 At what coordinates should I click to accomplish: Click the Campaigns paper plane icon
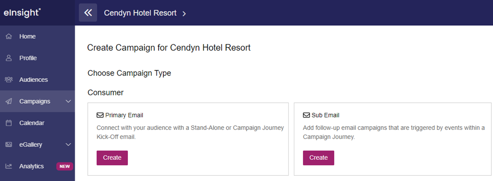(9, 101)
